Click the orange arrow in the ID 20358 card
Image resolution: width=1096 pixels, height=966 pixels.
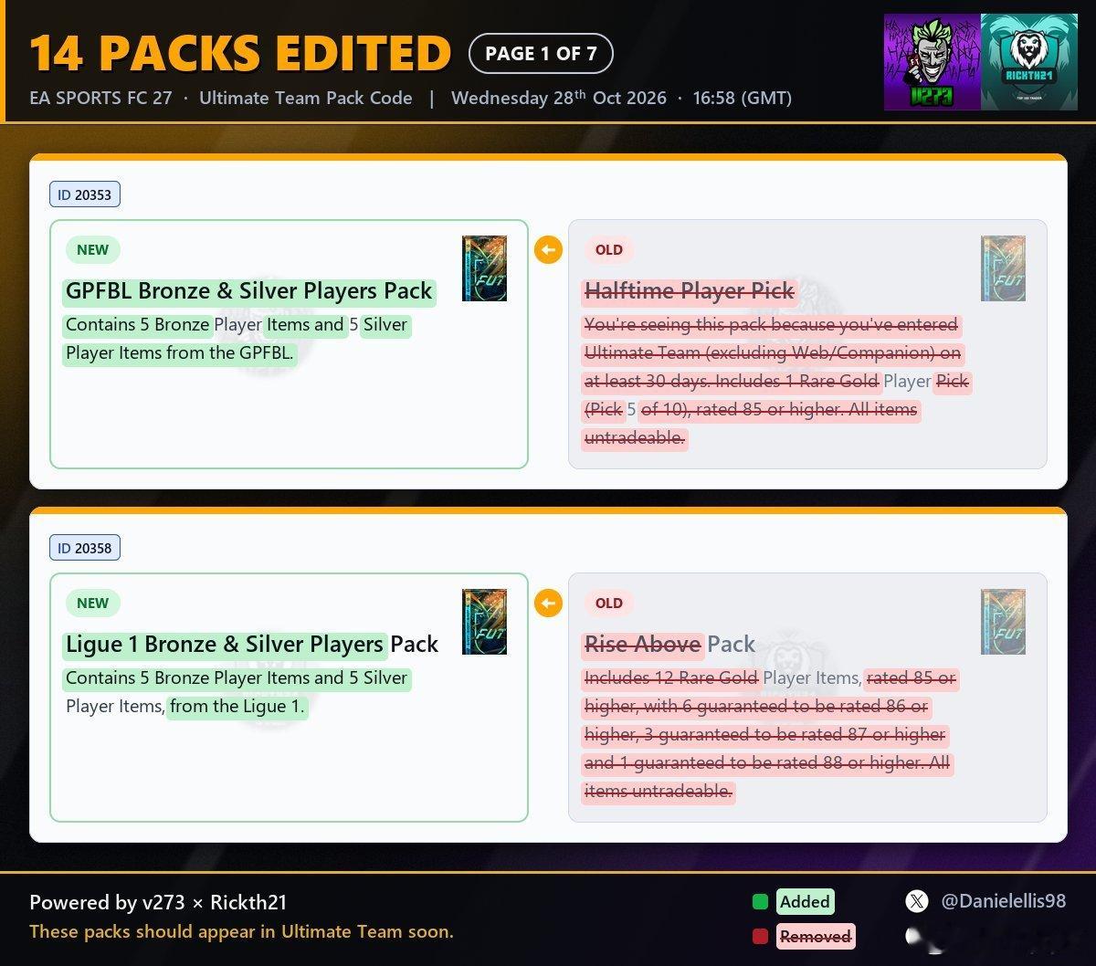(x=548, y=604)
